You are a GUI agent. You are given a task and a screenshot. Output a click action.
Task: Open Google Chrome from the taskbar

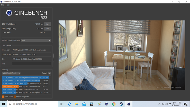(114, 104)
